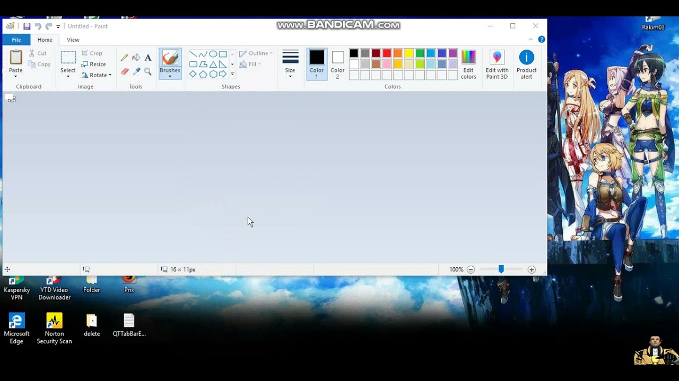Select the delete folder desktop icon

tap(92, 325)
